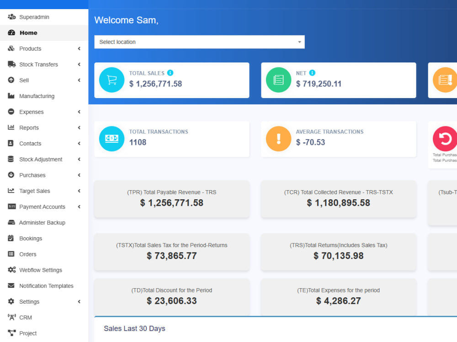Click the Expenses minus-circle icon

coord(11,111)
